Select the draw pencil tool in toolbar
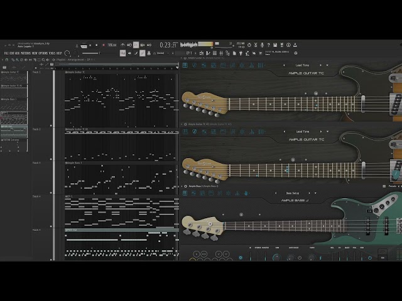402x301 pixels. pyautogui.click(x=136, y=53)
